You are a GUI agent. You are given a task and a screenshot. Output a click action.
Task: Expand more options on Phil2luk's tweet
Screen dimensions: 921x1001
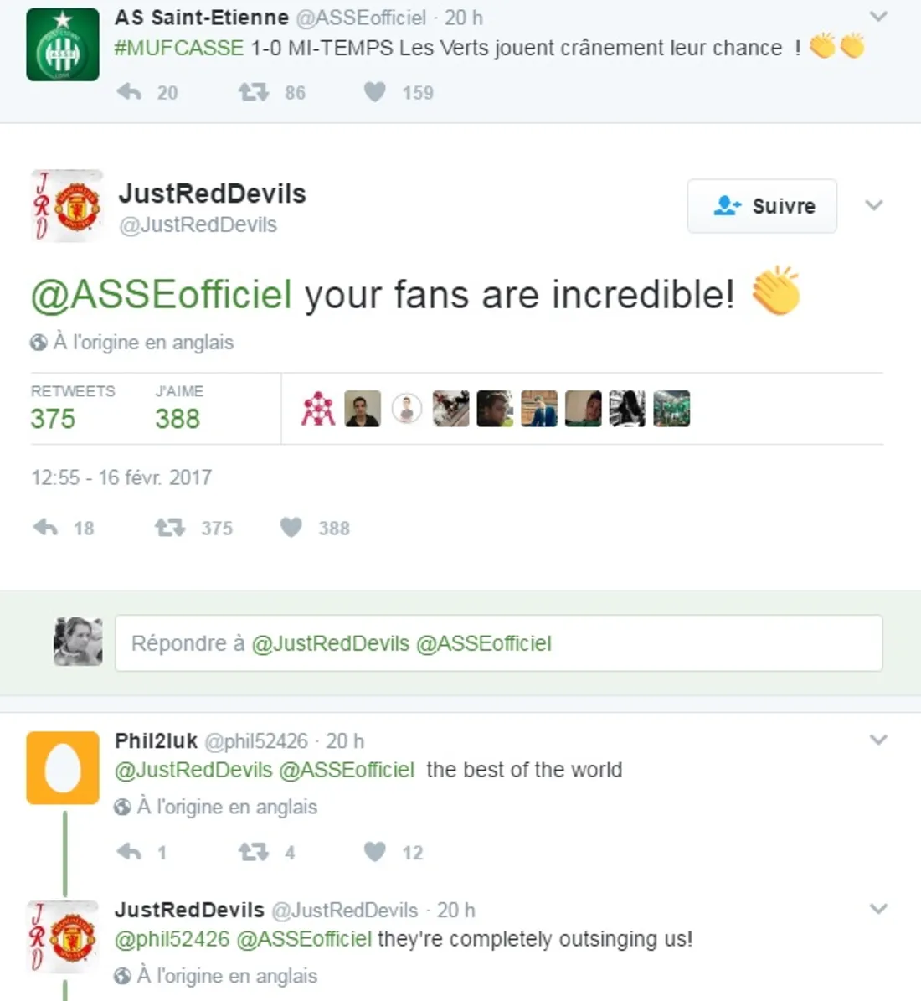877,740
